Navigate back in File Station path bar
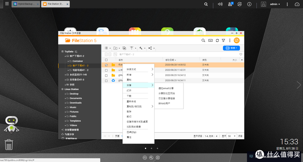The width and height of the screenshot is (303, 162). (x=106, y=54)
